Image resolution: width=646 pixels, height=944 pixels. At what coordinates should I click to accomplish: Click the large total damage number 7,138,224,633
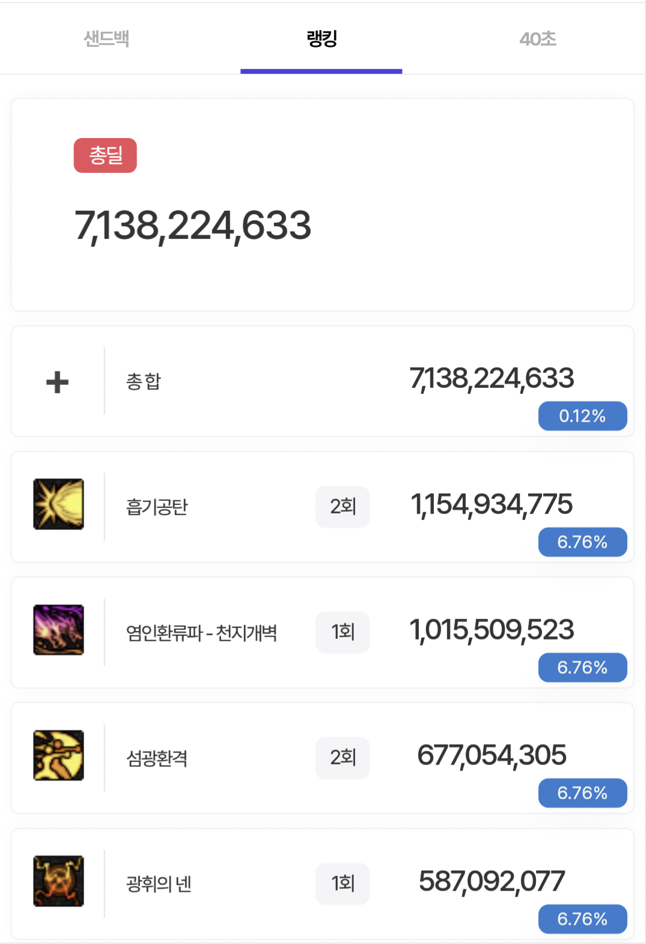click(x=193, y=226)
